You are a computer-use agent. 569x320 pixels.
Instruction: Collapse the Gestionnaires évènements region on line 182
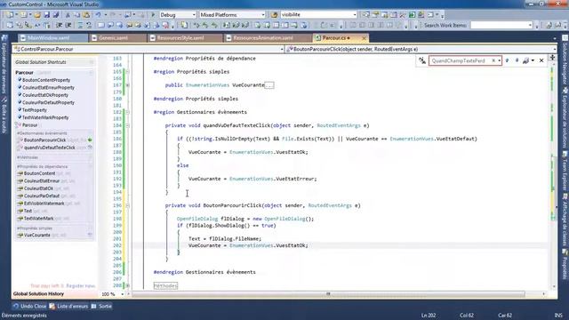[128, 112]
